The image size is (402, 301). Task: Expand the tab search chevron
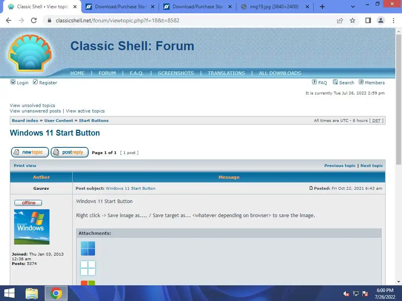point(353,7)
